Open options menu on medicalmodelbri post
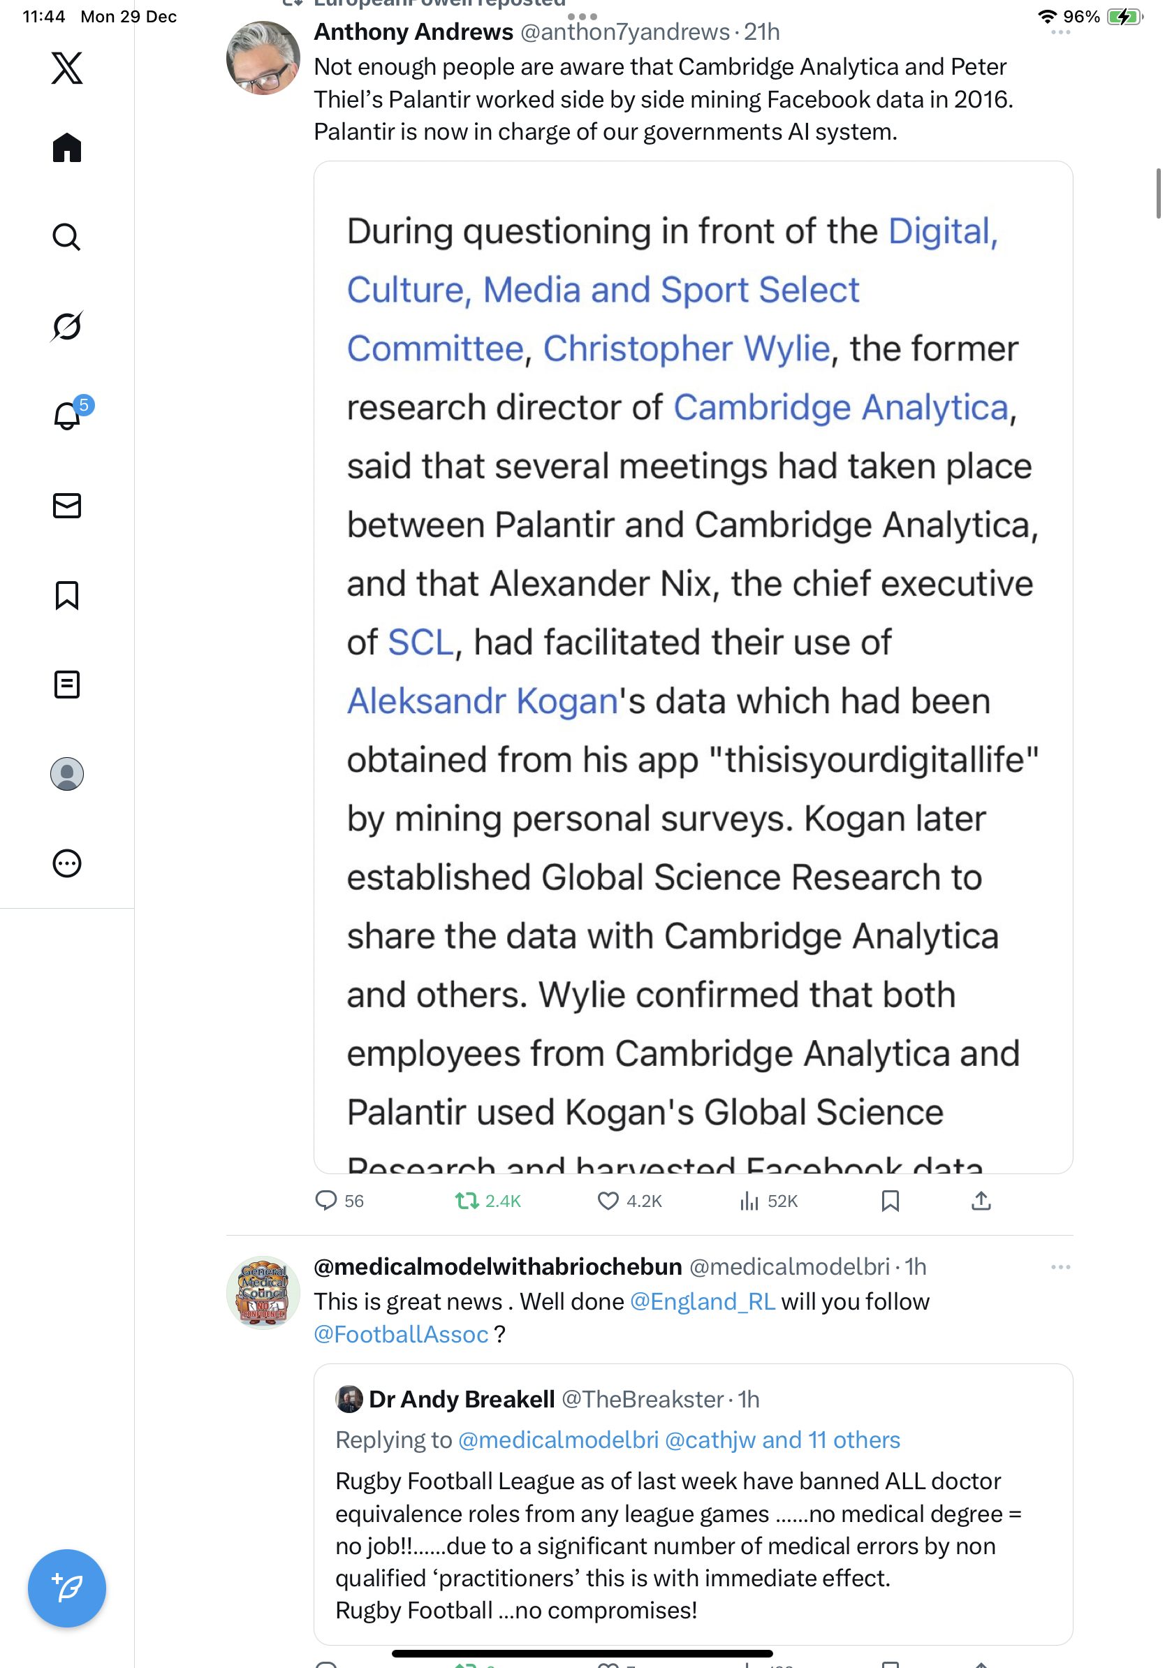The image size is (1165, 1668). (1060, 1267)
